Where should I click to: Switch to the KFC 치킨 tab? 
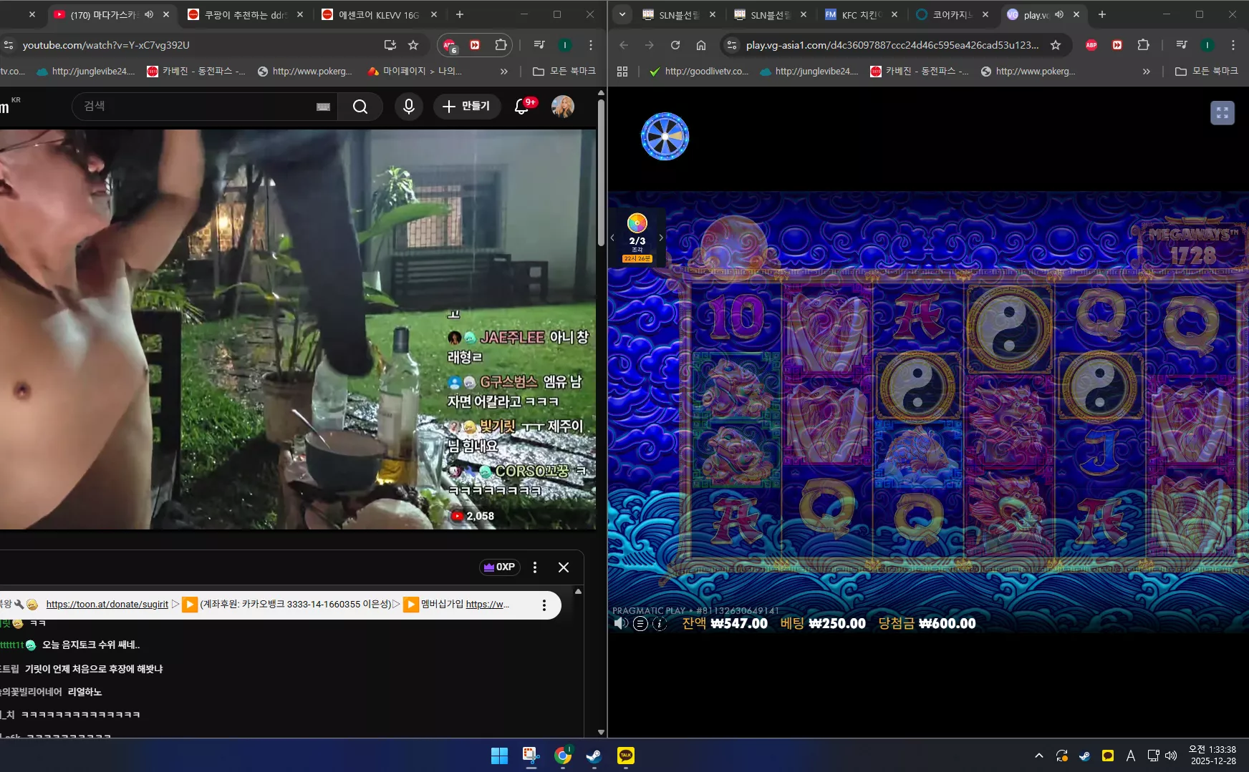(x=862, y=14)
